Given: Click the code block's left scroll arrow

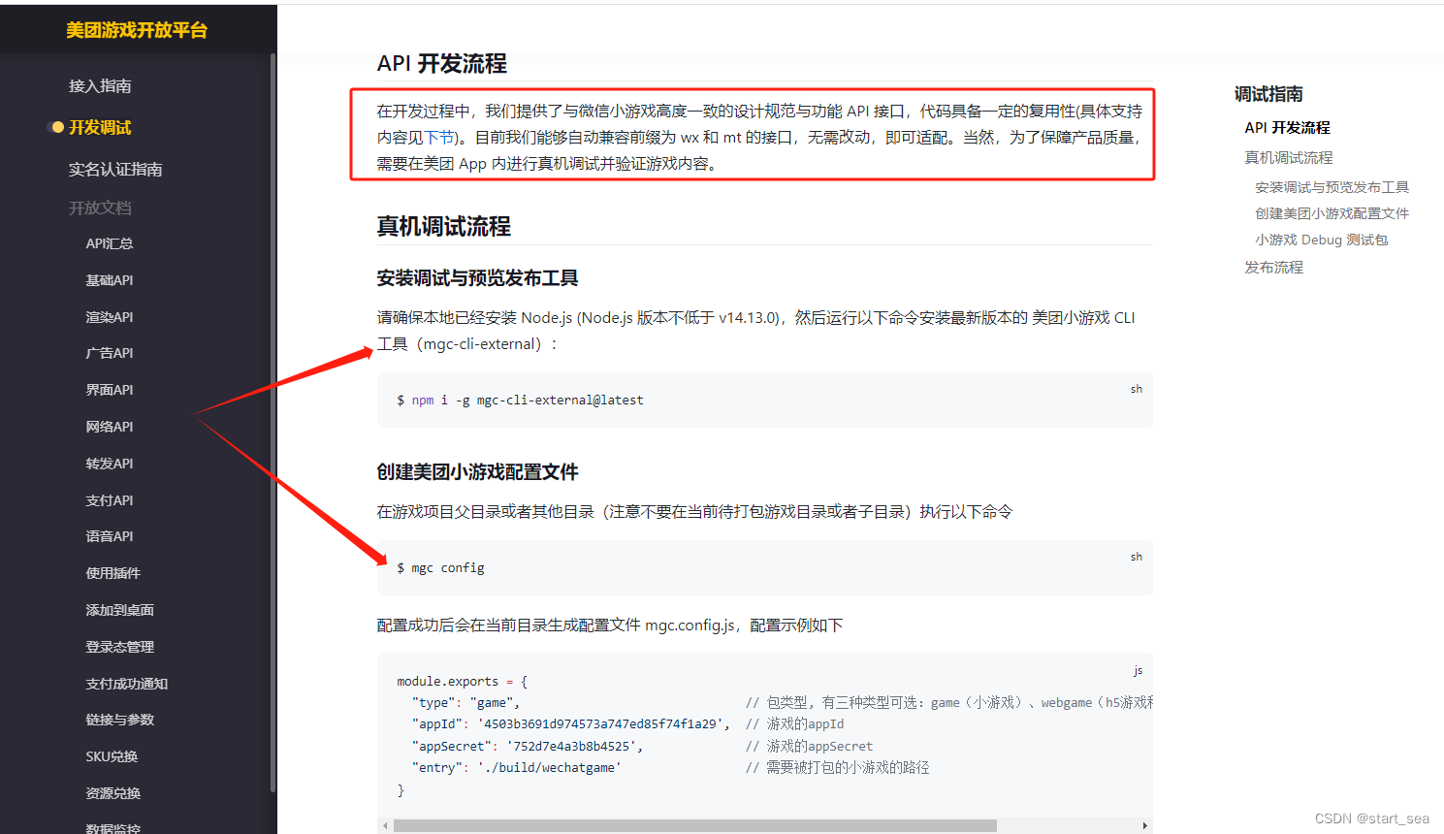Looking at the screenshot, I should [385, 825].
